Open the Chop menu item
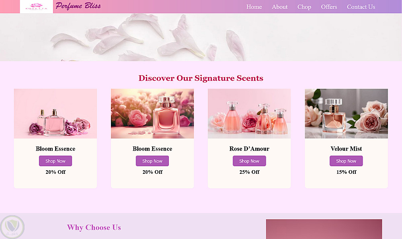The image size is (402, 239). click(304, 7)
